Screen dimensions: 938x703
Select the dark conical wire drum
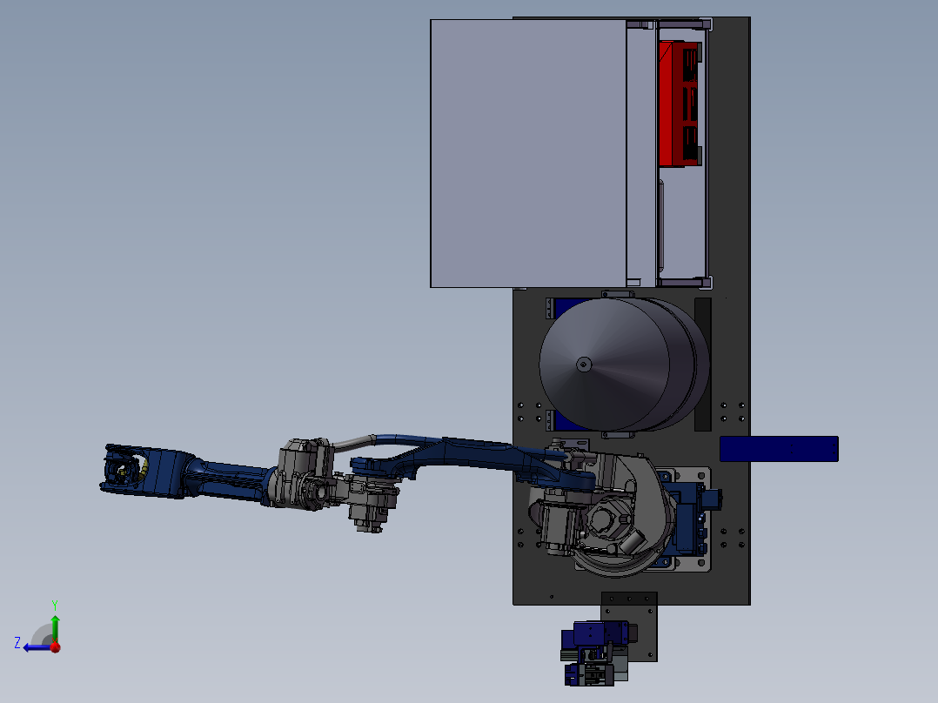pyautogui.click(x=609, y=365)
